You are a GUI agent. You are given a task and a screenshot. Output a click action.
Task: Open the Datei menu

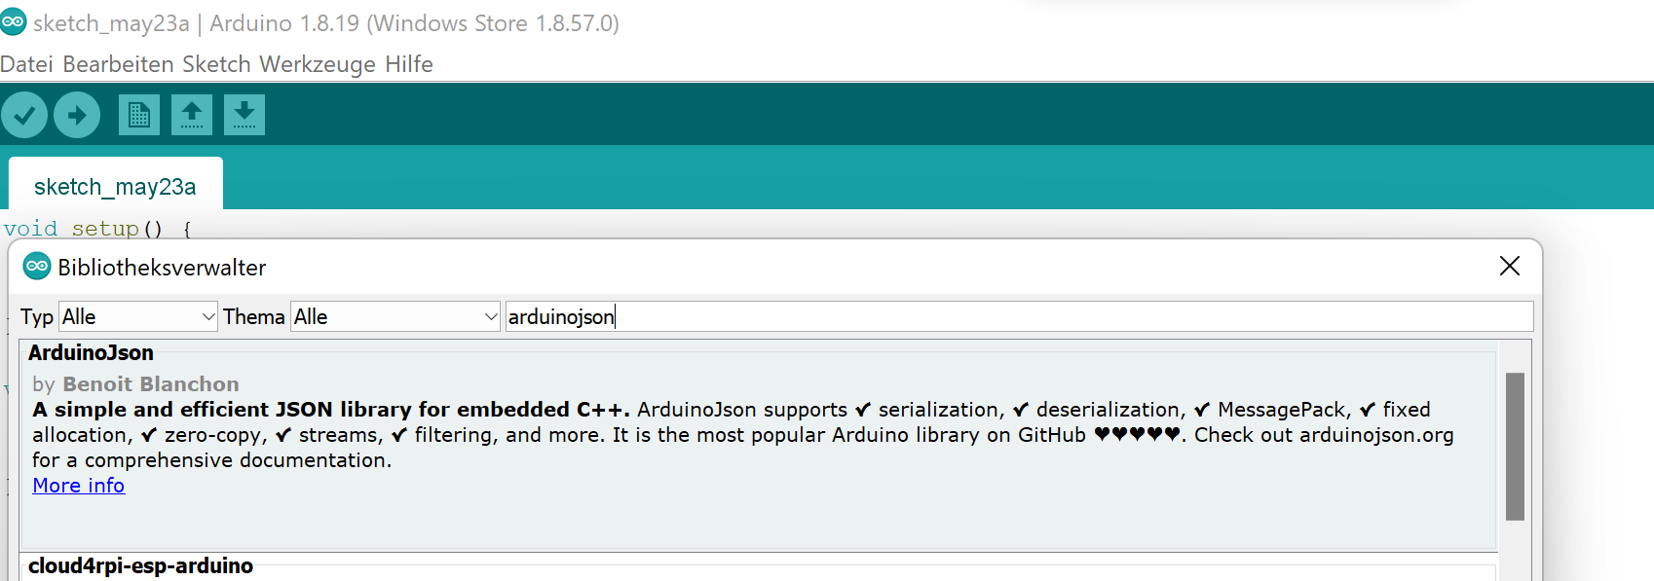27,64
